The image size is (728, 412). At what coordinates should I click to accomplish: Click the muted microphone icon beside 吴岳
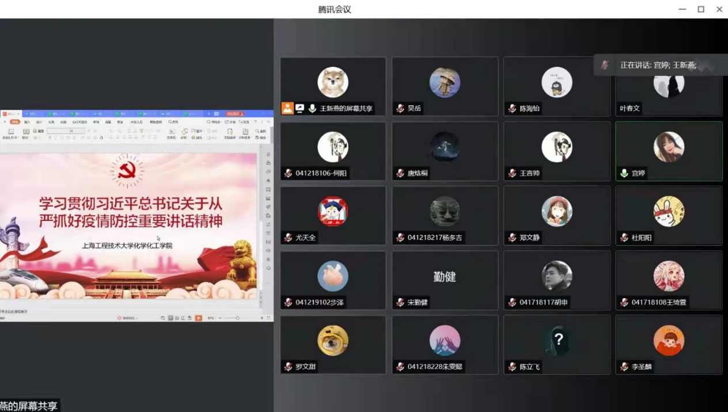pos(400,108)
